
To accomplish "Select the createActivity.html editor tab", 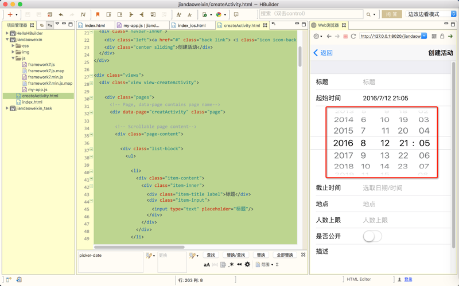I will click(242, 25).
